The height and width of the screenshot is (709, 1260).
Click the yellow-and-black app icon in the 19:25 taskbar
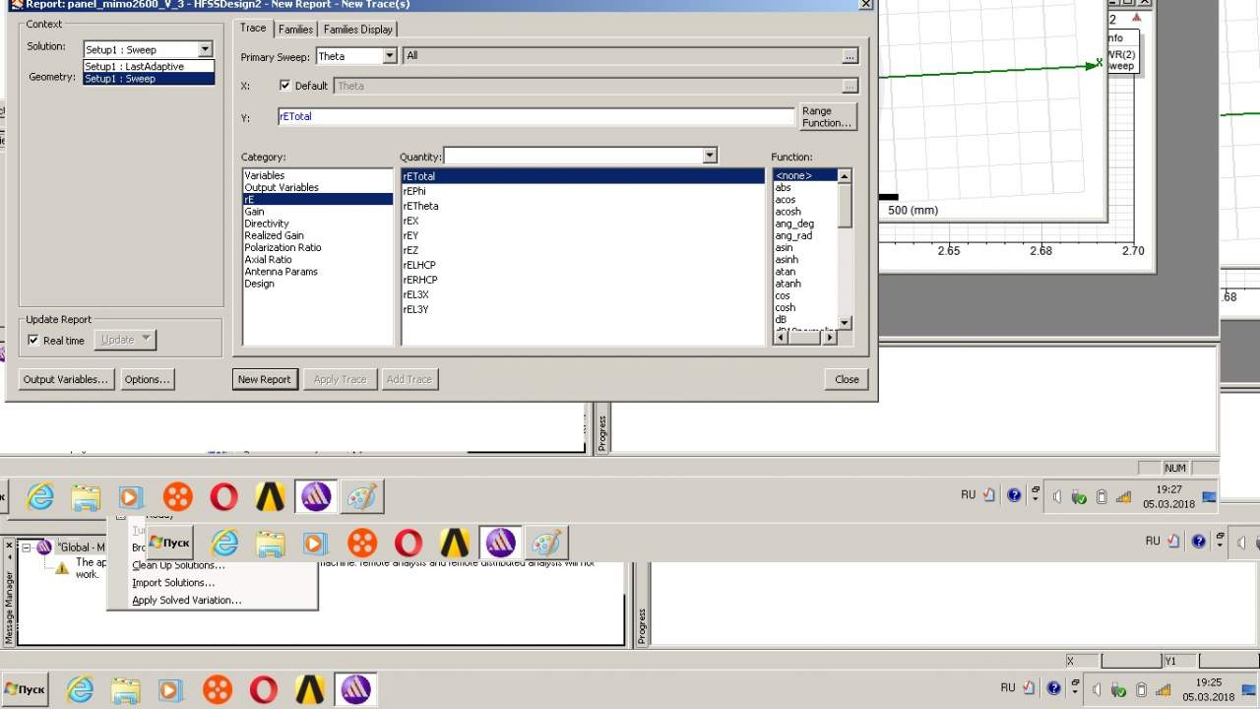pos(309,689)
